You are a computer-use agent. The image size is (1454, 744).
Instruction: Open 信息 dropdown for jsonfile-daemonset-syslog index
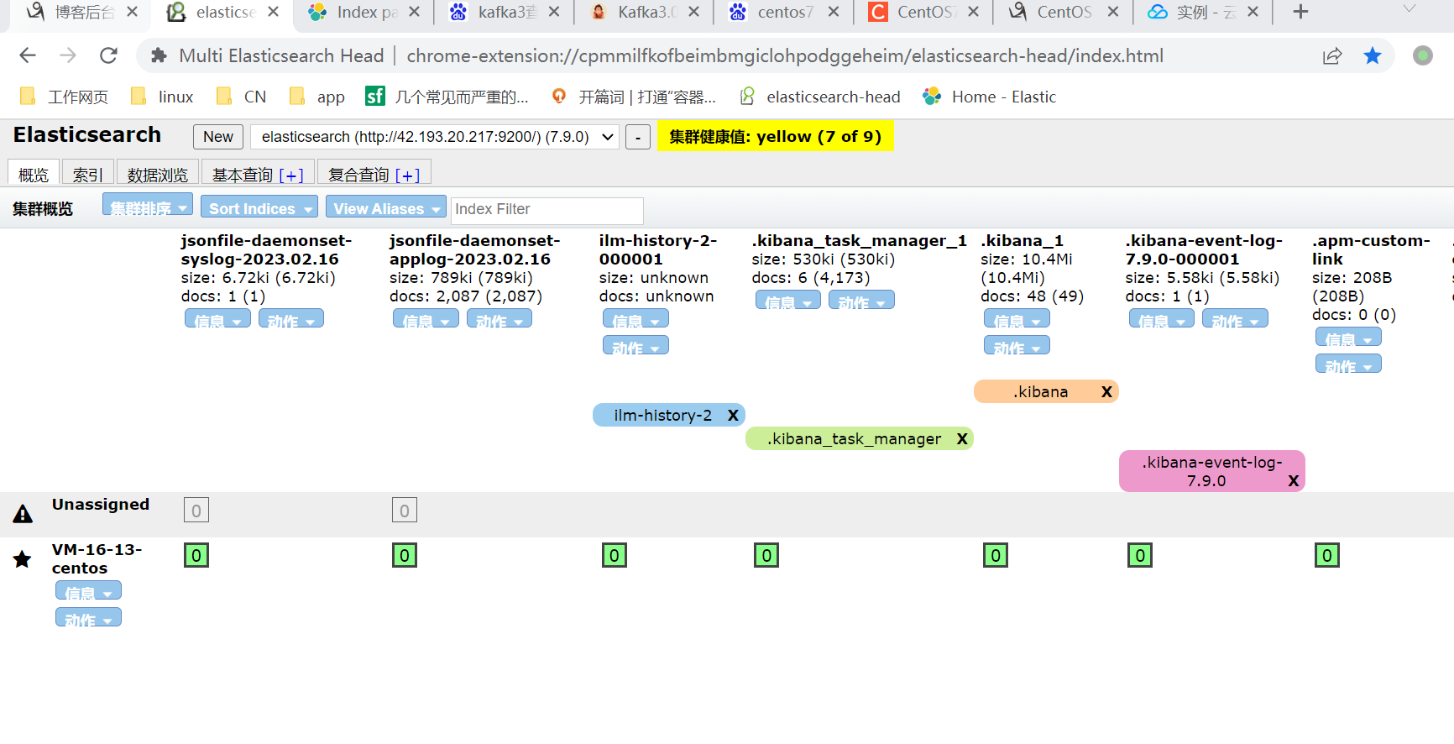point(218,320)
